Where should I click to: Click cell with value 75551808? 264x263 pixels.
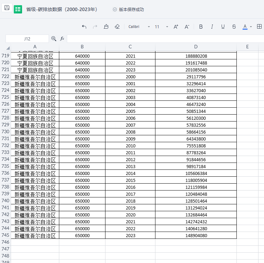[x=196, y=146]
